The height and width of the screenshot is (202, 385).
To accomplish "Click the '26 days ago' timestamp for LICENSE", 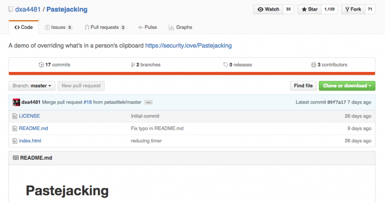I will click(358, 116).
